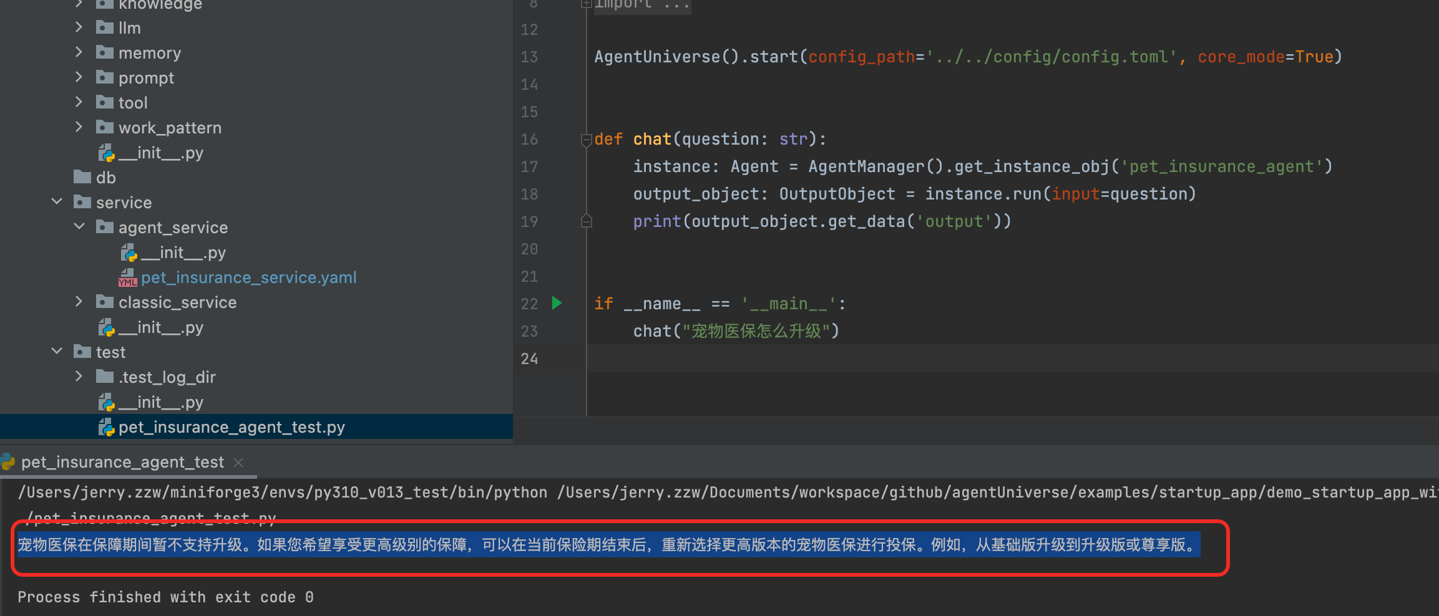Viewport: 1439px width, 616px height.
Task: Click the pet_insurance_service.yaml YML file icon
Action: 127,278
